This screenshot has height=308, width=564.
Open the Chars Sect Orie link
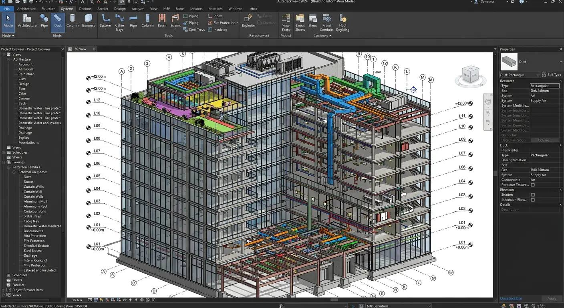pyautogui.click(x=511, y=298)
